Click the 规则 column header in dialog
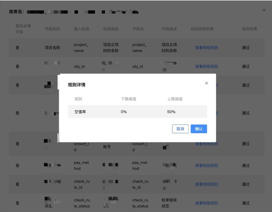The height and width of the screenshot is (212, 272). click(78, 99)
